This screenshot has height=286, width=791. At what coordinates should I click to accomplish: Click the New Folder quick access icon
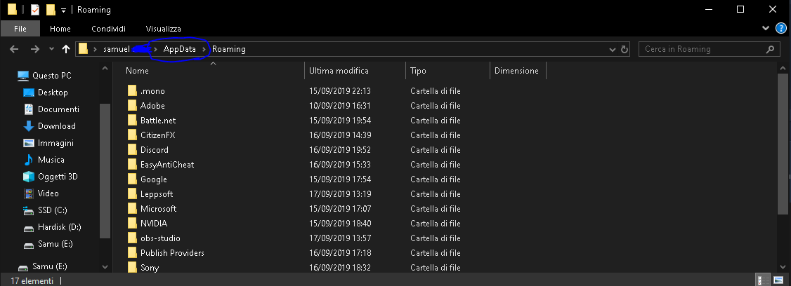click(x=50, y=10)
